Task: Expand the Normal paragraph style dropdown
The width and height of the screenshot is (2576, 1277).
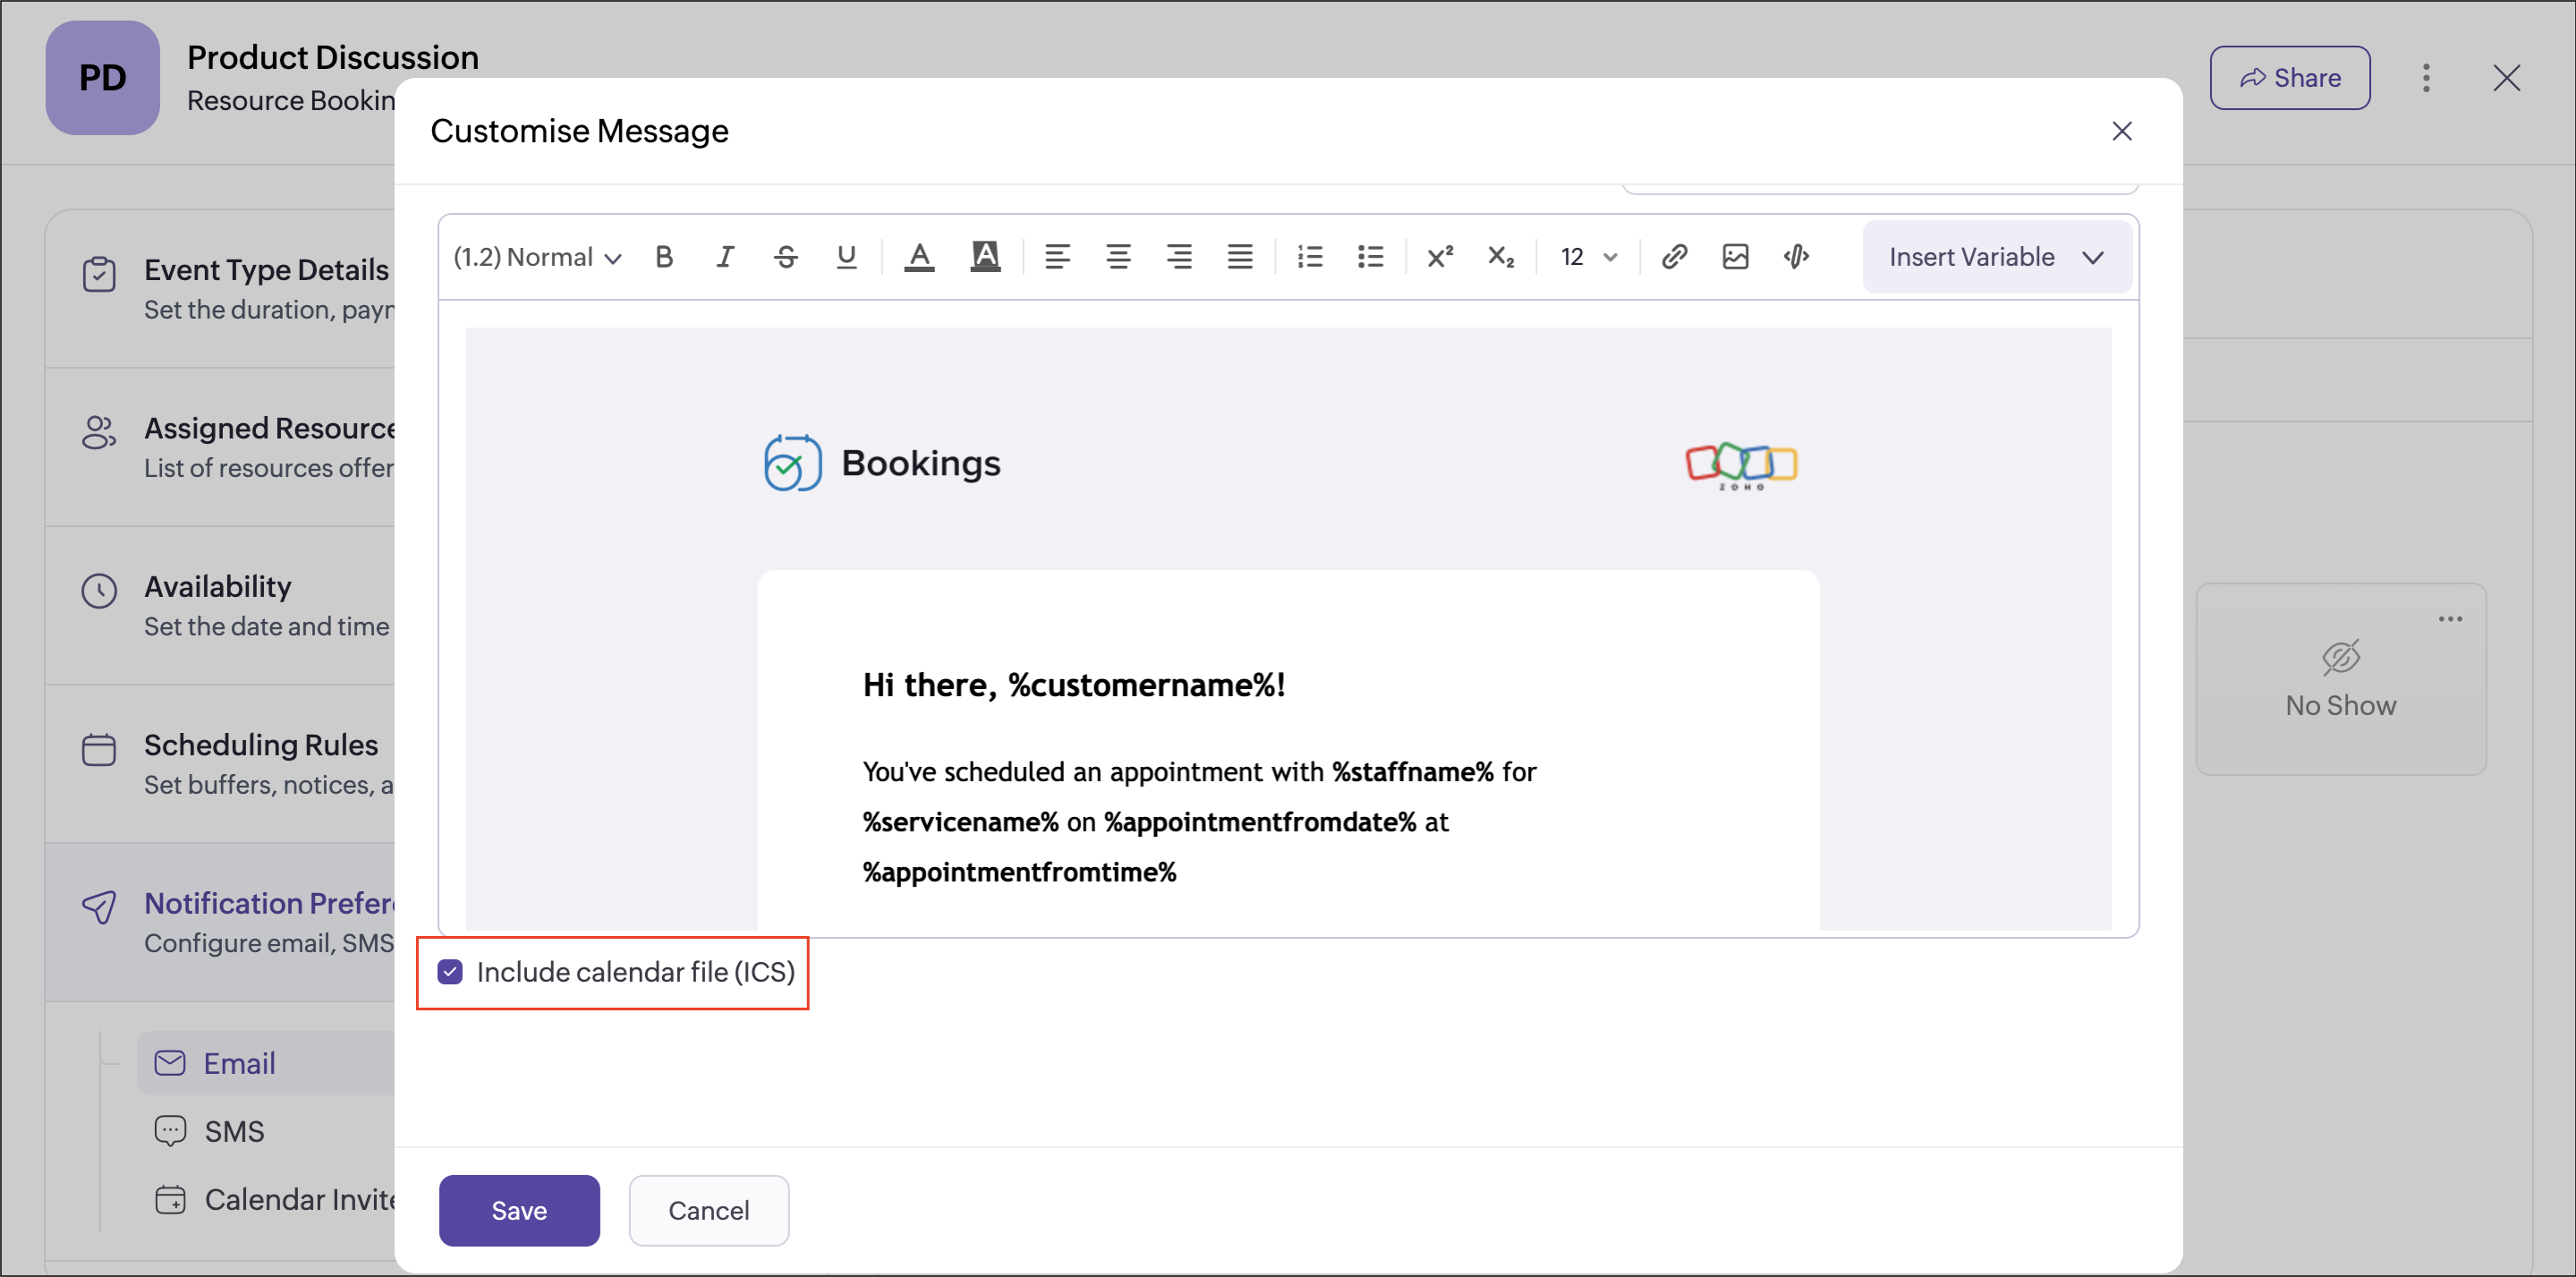Action: [x=538, y=257]
